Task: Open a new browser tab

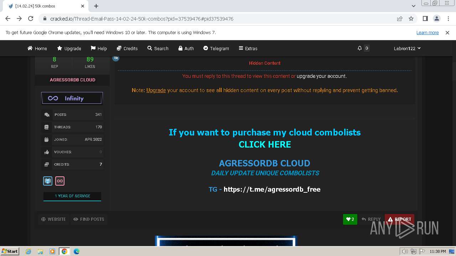Action: (96, 6)
